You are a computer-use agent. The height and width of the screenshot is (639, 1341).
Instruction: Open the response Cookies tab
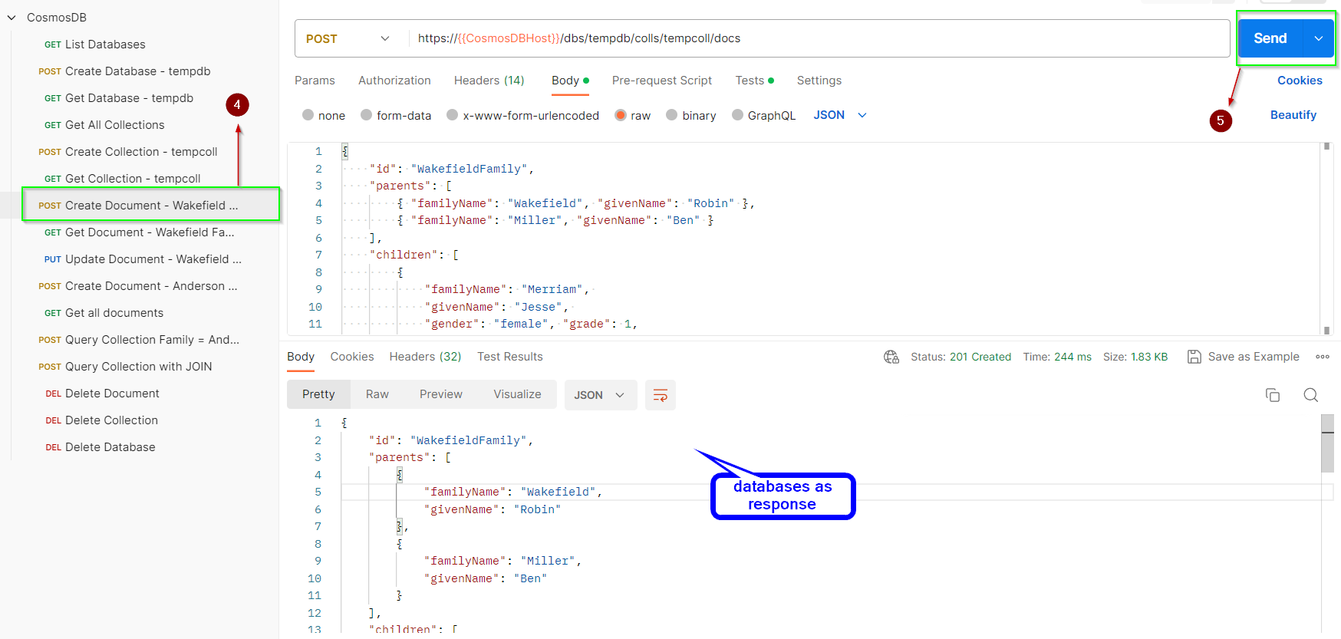click(x=352, y=357)
